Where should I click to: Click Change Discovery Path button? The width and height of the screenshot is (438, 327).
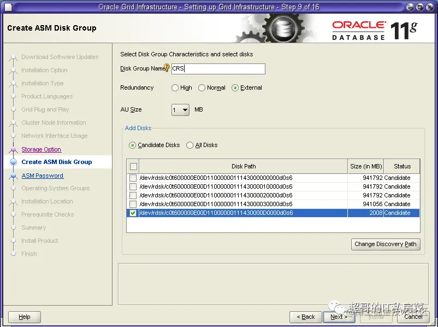(x=386, y=244)
